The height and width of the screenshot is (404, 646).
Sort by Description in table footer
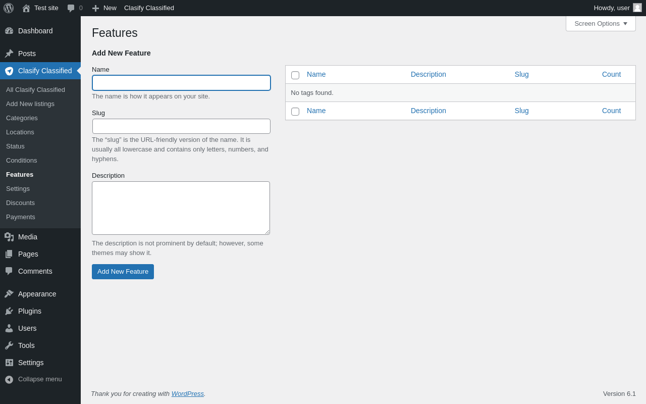tap(428, 111)
